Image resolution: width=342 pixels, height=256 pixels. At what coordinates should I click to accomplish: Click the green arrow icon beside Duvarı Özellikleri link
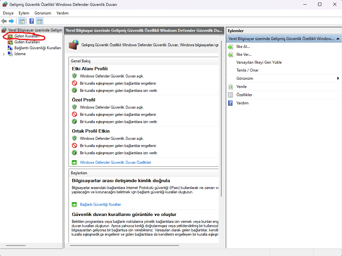click(74, 162)
